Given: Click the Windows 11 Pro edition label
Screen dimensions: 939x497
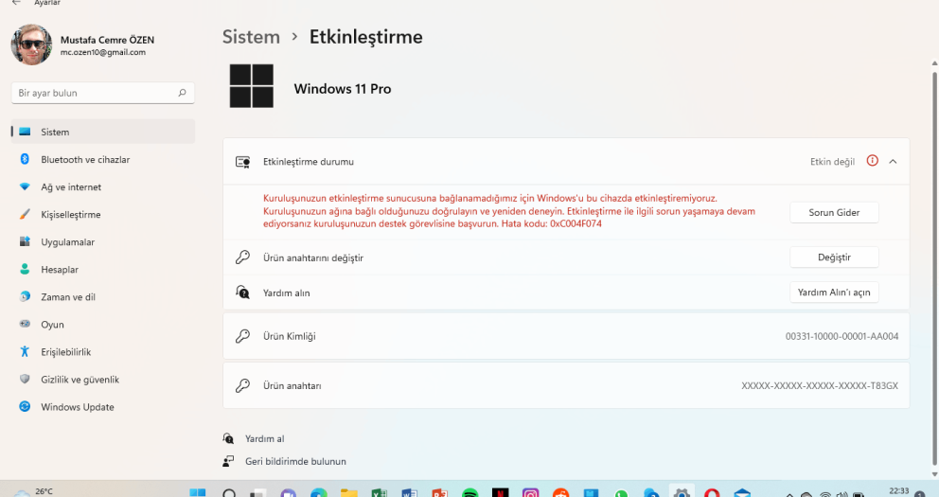Looking at the screenshot, I should 343,89.
